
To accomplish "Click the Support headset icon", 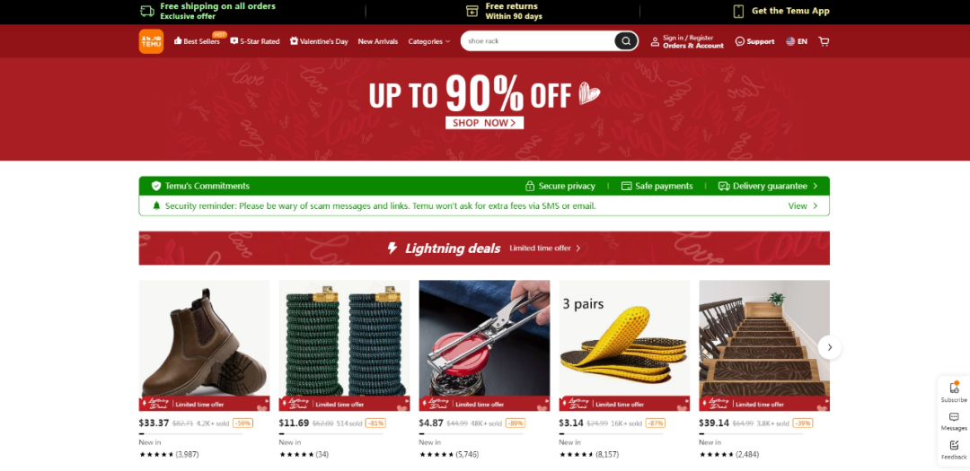I will 740,41.
